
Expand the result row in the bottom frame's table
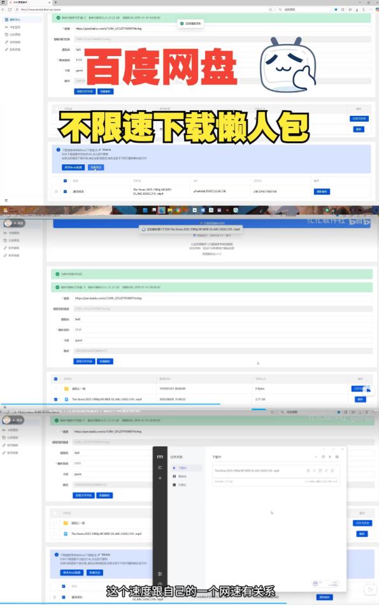point(55,597)
